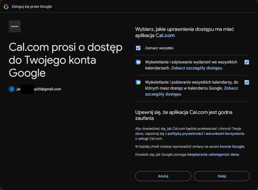Open the Cal.com link in permissions heading
This screenshot has height=190, width=258.
[165, 35]
